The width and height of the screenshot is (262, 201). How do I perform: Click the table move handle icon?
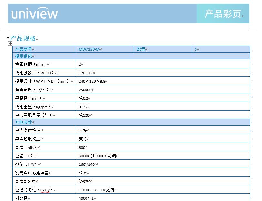[10, 44]
